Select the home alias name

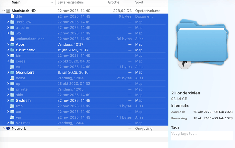pyautogui.click(x=21, y=78)
